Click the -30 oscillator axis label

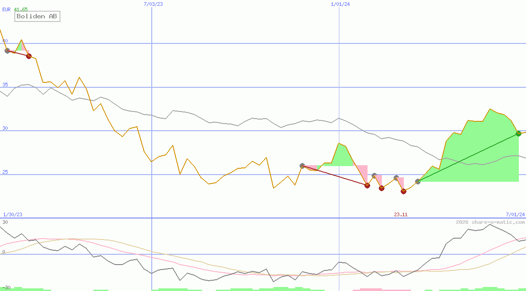coord(5,287)
